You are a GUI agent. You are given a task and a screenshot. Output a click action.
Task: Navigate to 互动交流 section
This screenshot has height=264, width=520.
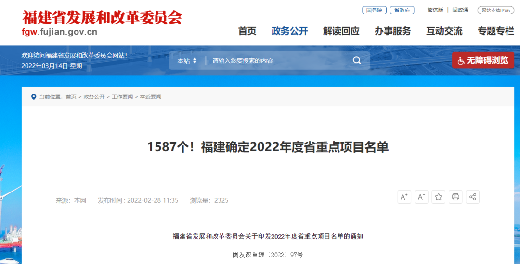pos(444,31)
